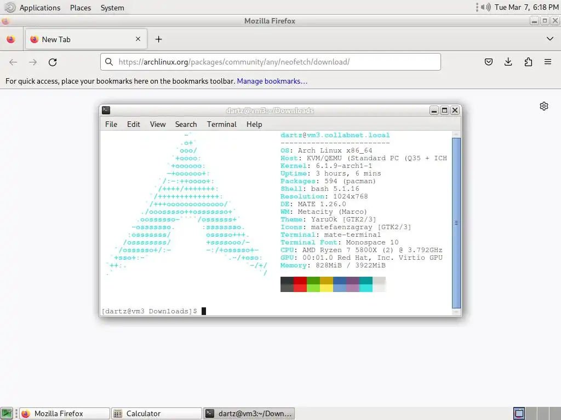Viewport: 561px width, 420px height.
Task: Click the volume speaker icon in panel
Action: pos(485,7)
